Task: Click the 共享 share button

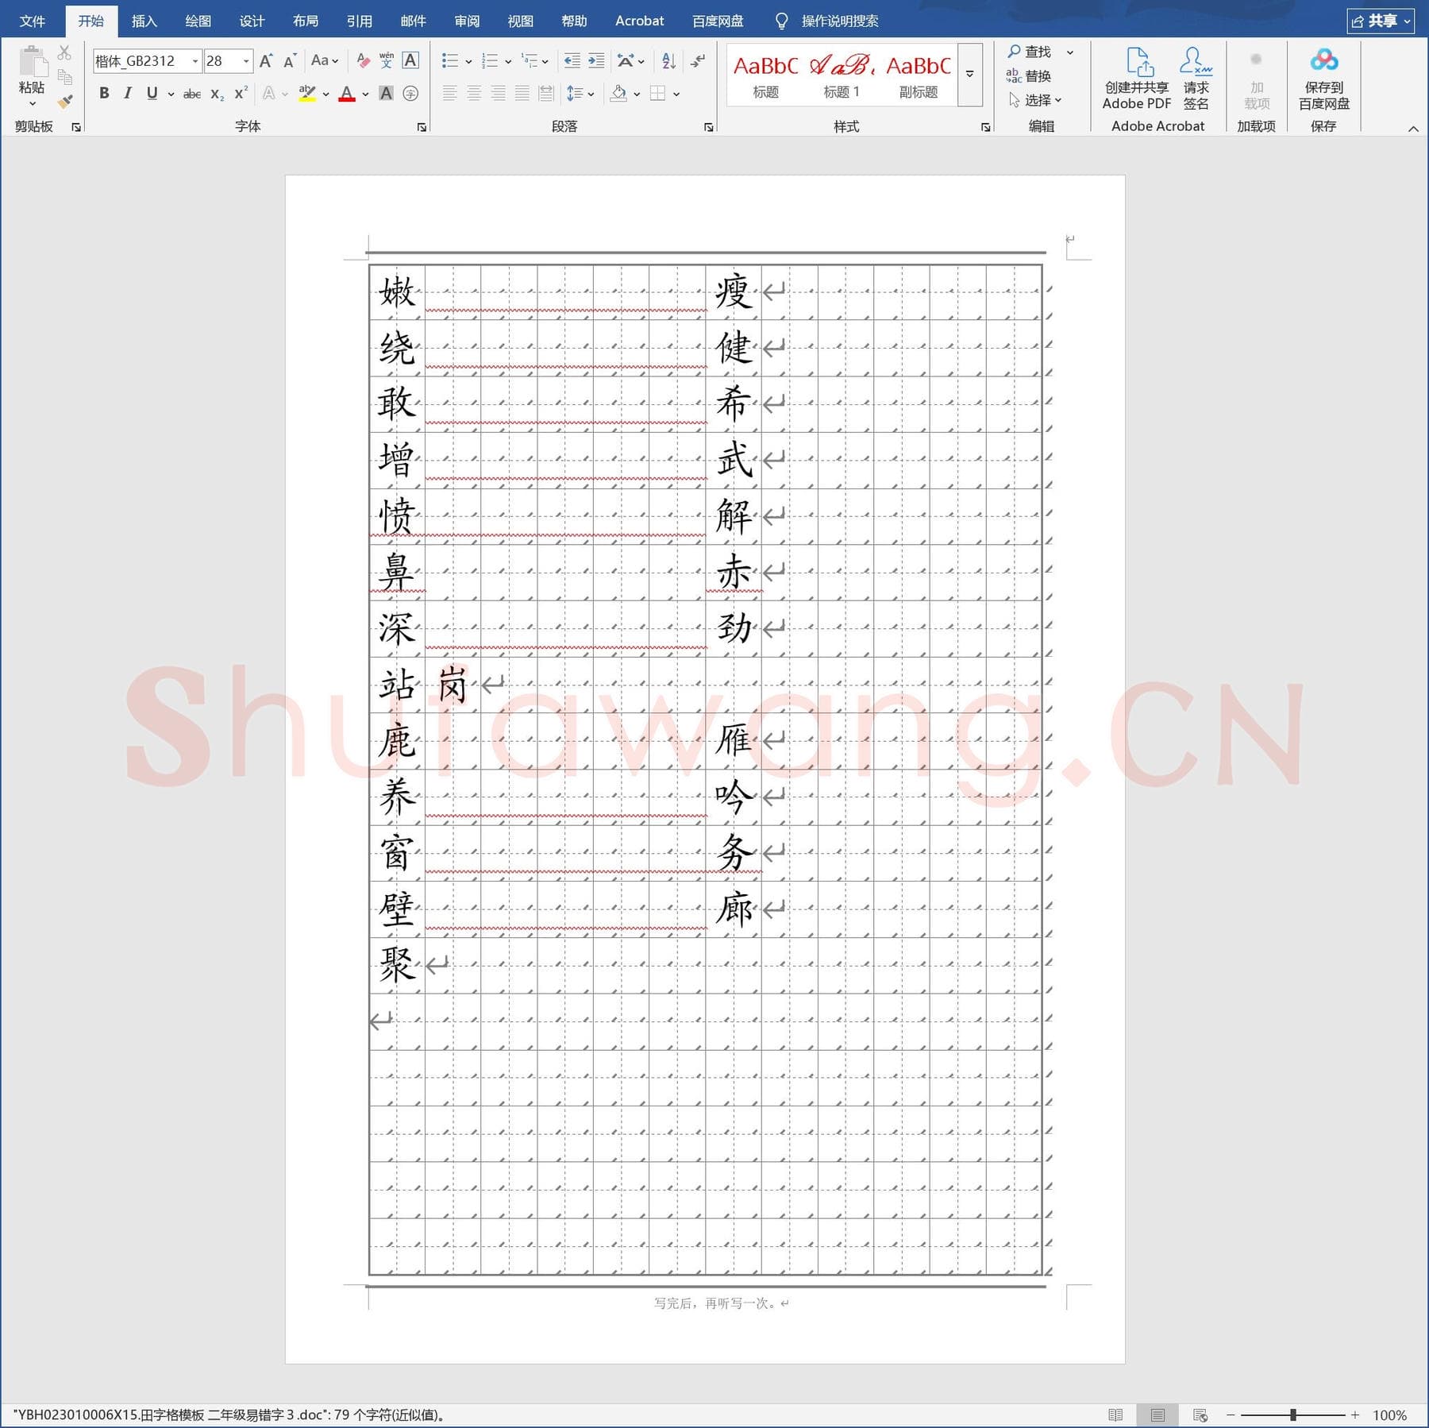Action: tap(1381, 21)
